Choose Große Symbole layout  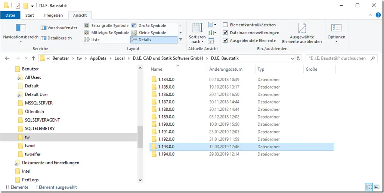[149, 26]
